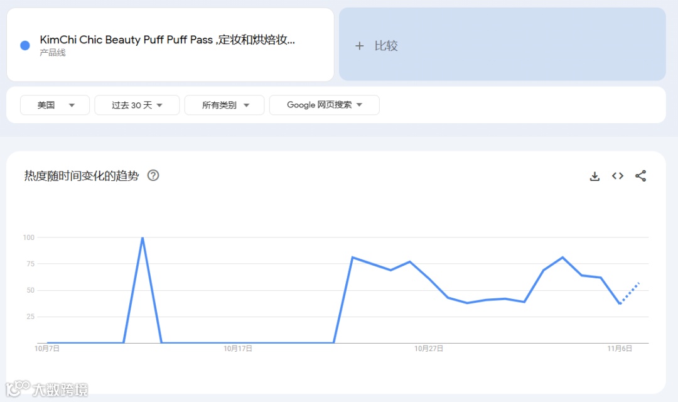Expand the 所有类别 category dropdown
The image size is (678, 402).
(x=224, y=105)
